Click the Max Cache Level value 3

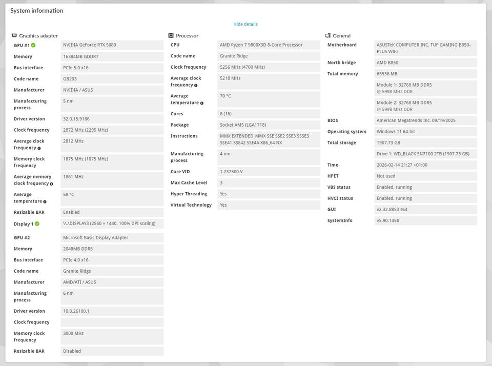click(269, 182)
